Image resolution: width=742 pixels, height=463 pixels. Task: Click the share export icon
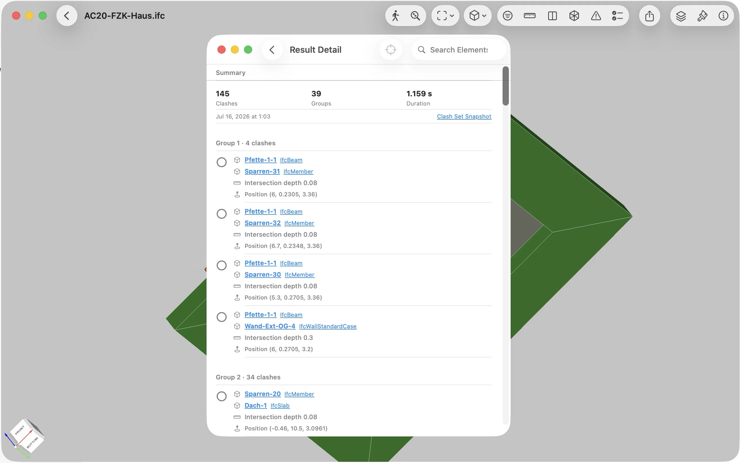[x=649, y=16]
